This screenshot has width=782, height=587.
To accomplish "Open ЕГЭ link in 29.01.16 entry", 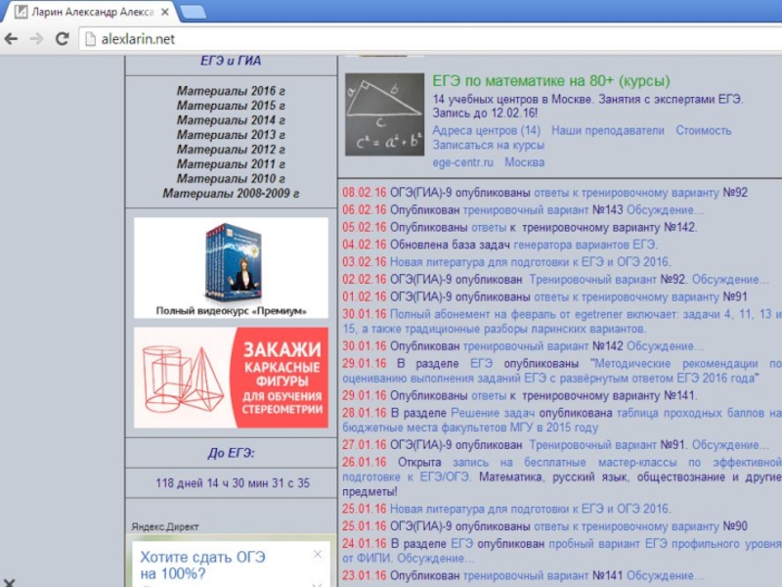I will 481,364.
